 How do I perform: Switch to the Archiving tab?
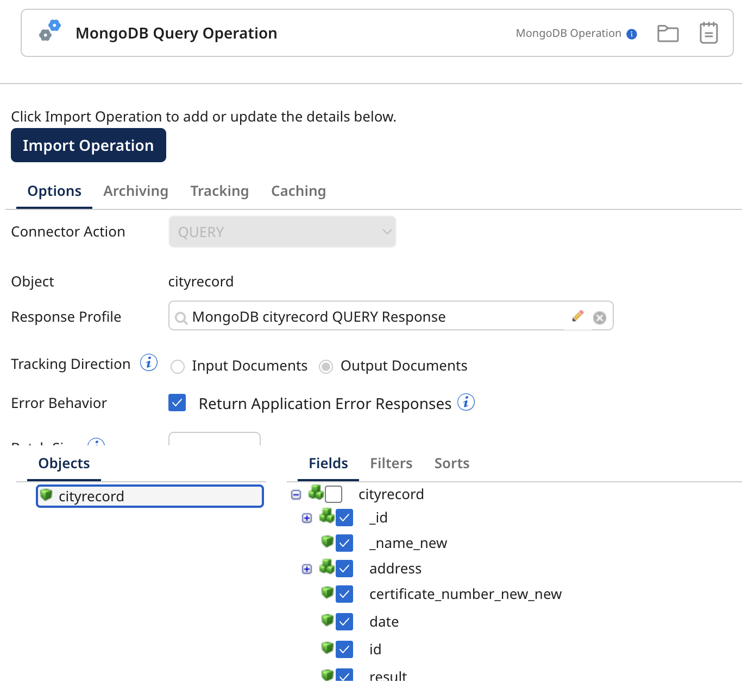click(136, 191)
